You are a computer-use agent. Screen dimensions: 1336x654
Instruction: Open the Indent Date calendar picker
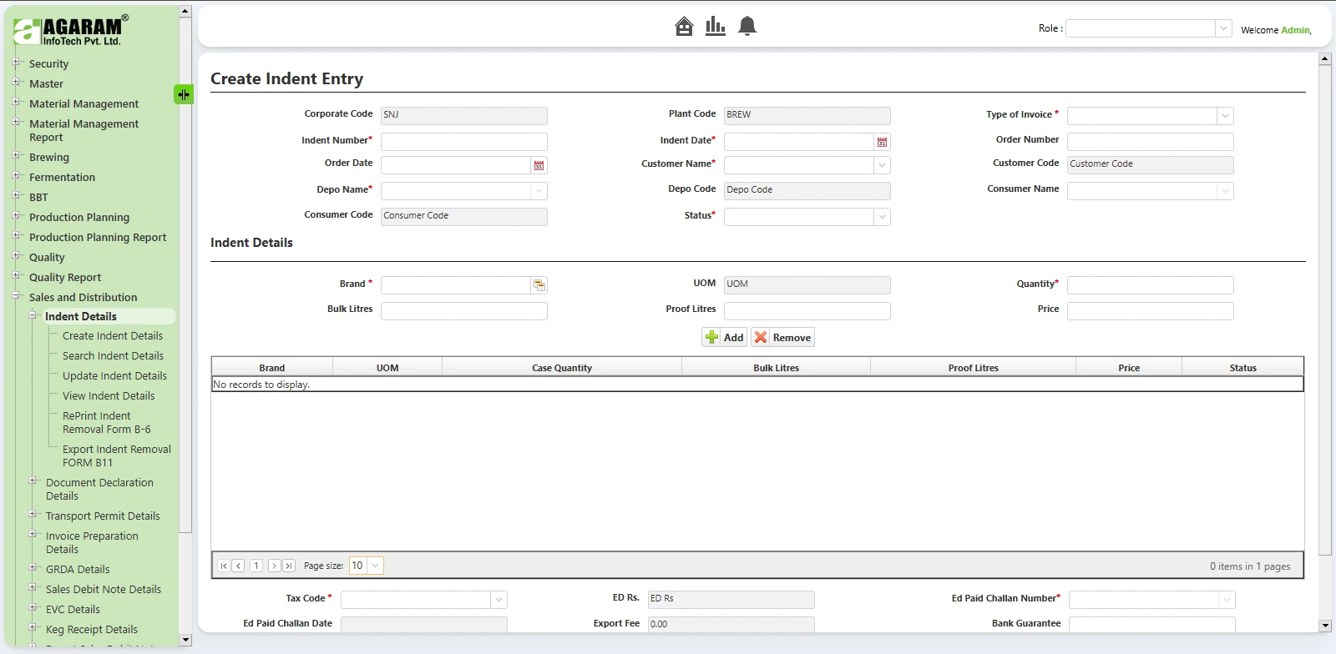click(x=882, y=142)
